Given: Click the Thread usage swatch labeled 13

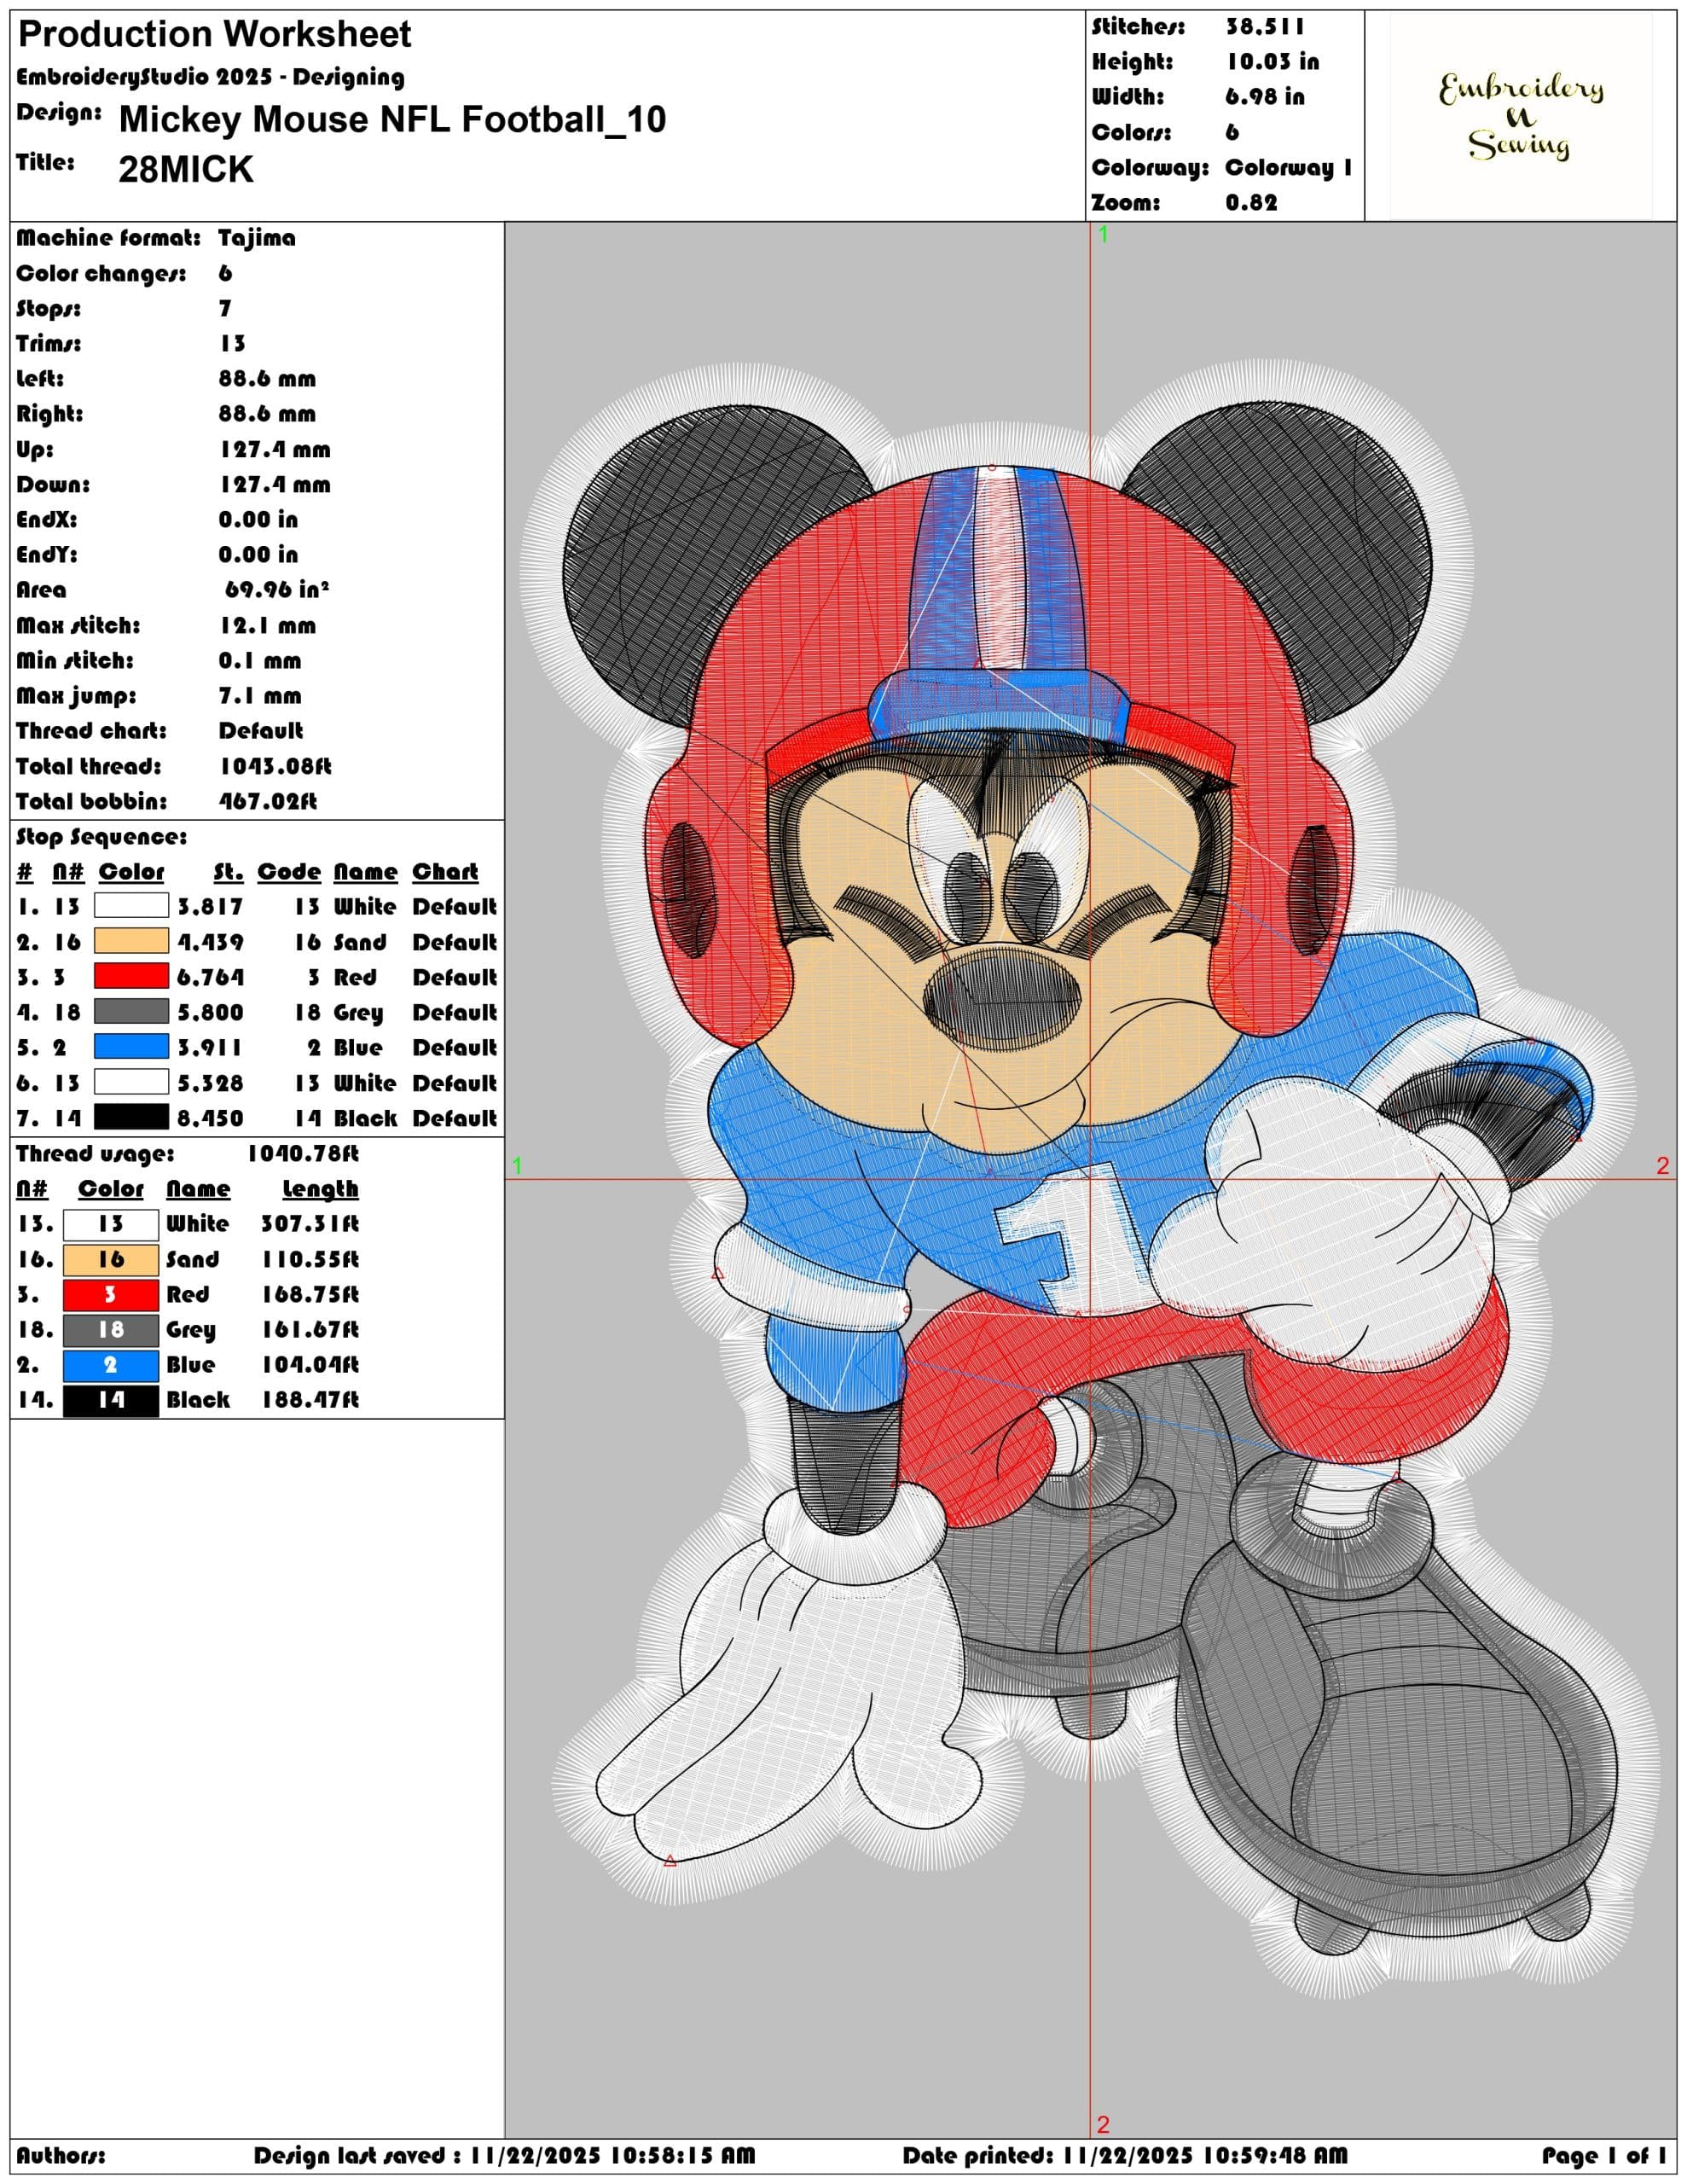Looking at the screenshot, I should pos(111,1224).
